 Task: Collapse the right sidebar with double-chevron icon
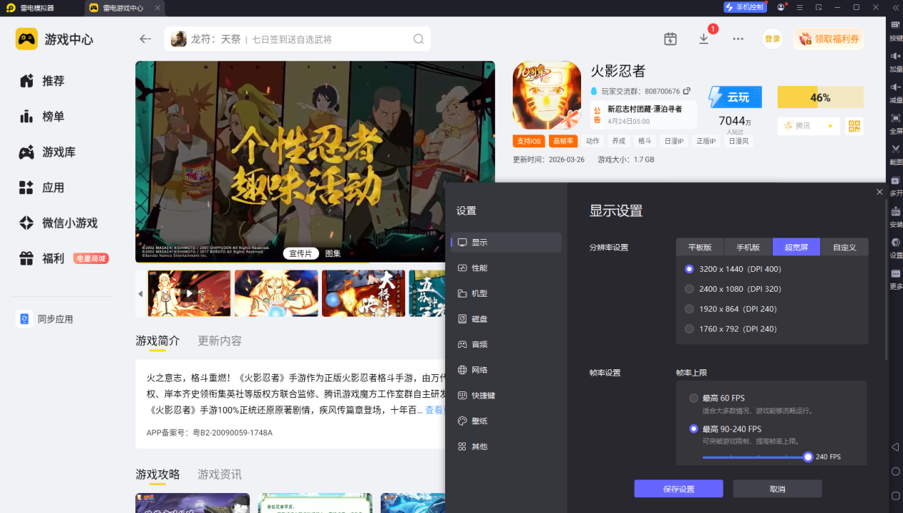pos(895,7)
